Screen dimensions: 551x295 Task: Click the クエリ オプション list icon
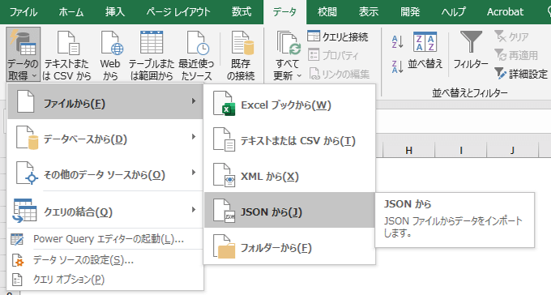(17, 280)
